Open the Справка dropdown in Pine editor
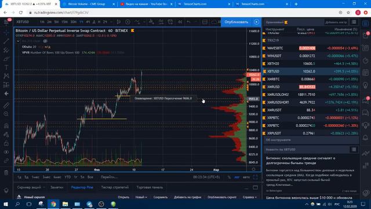The height and width of the screenshot is (209, 371). pos(250,197)
